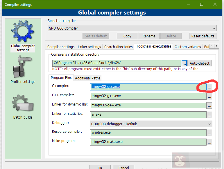The image size is (224, 169).
Task: Click the Reset defaults button
Action: [203, 36]
